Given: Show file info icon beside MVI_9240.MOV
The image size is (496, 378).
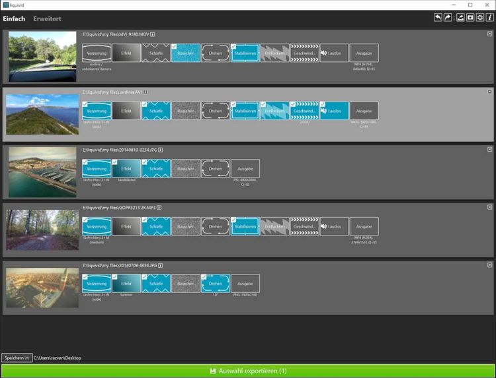Looking at the screenshot, I should pyautogui.click(x=153, y=34).
